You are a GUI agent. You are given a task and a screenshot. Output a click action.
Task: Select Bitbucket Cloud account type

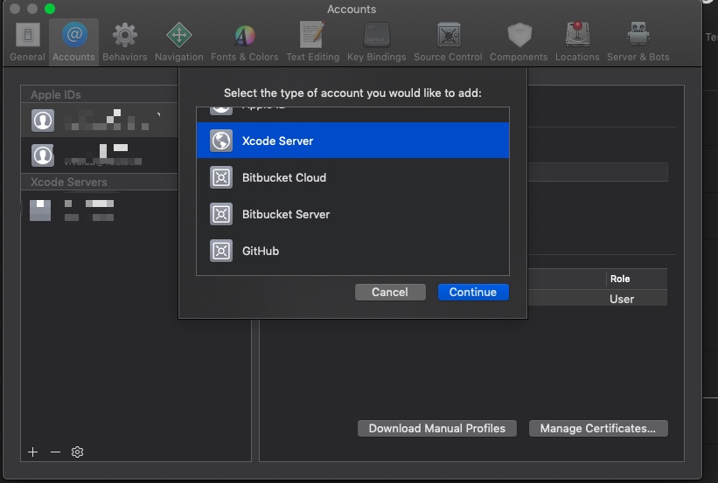[x=352, y=177]
